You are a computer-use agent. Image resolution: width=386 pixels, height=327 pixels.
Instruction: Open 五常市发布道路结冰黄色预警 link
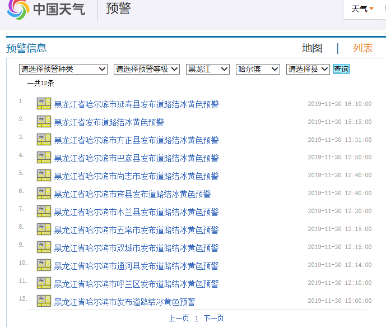pos(136,230)
